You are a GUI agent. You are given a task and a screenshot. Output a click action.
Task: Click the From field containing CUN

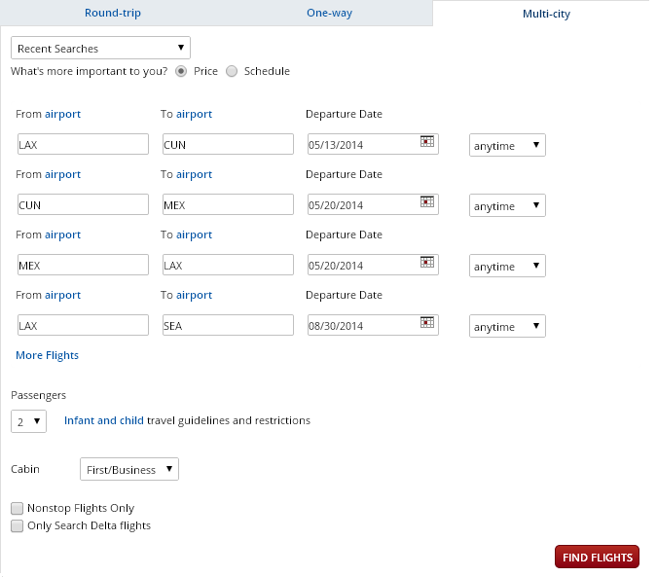tap(83, 204)
